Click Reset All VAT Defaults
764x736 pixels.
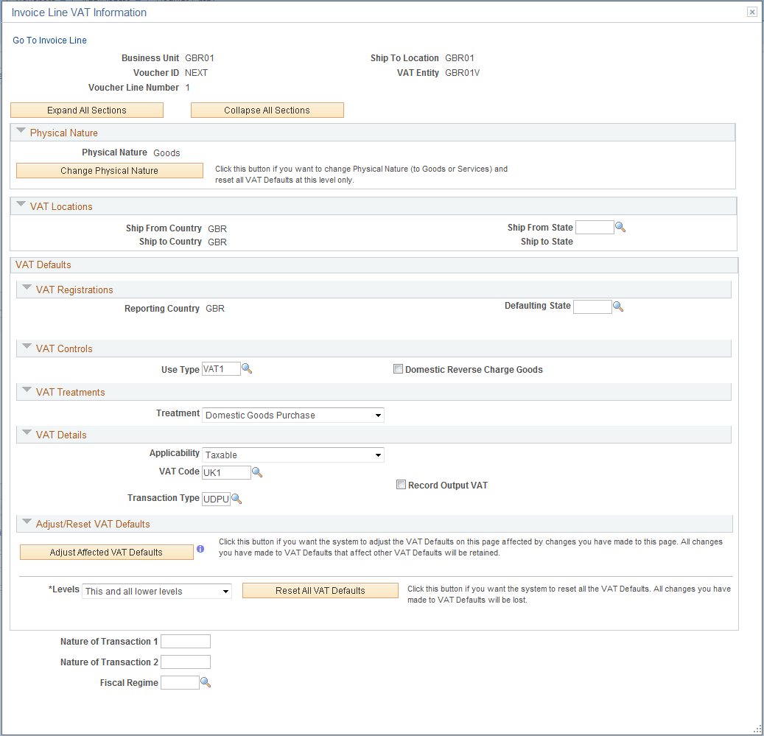pyautogui.click(x=320, y=590)
